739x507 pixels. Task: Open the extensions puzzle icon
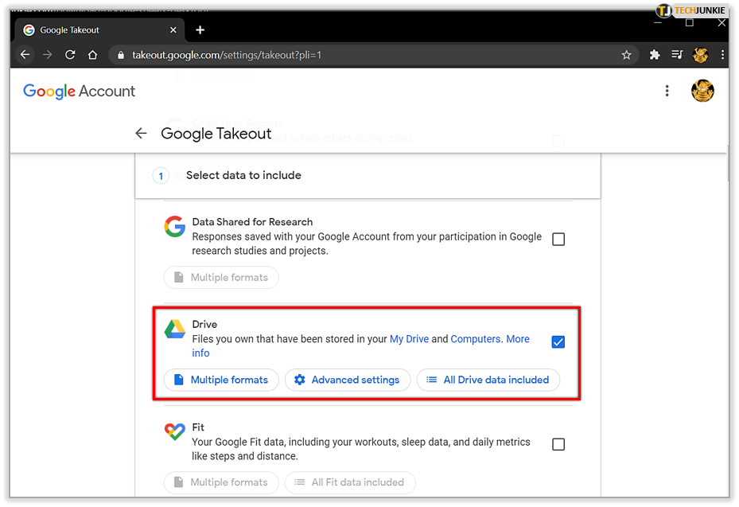(655, 55)
